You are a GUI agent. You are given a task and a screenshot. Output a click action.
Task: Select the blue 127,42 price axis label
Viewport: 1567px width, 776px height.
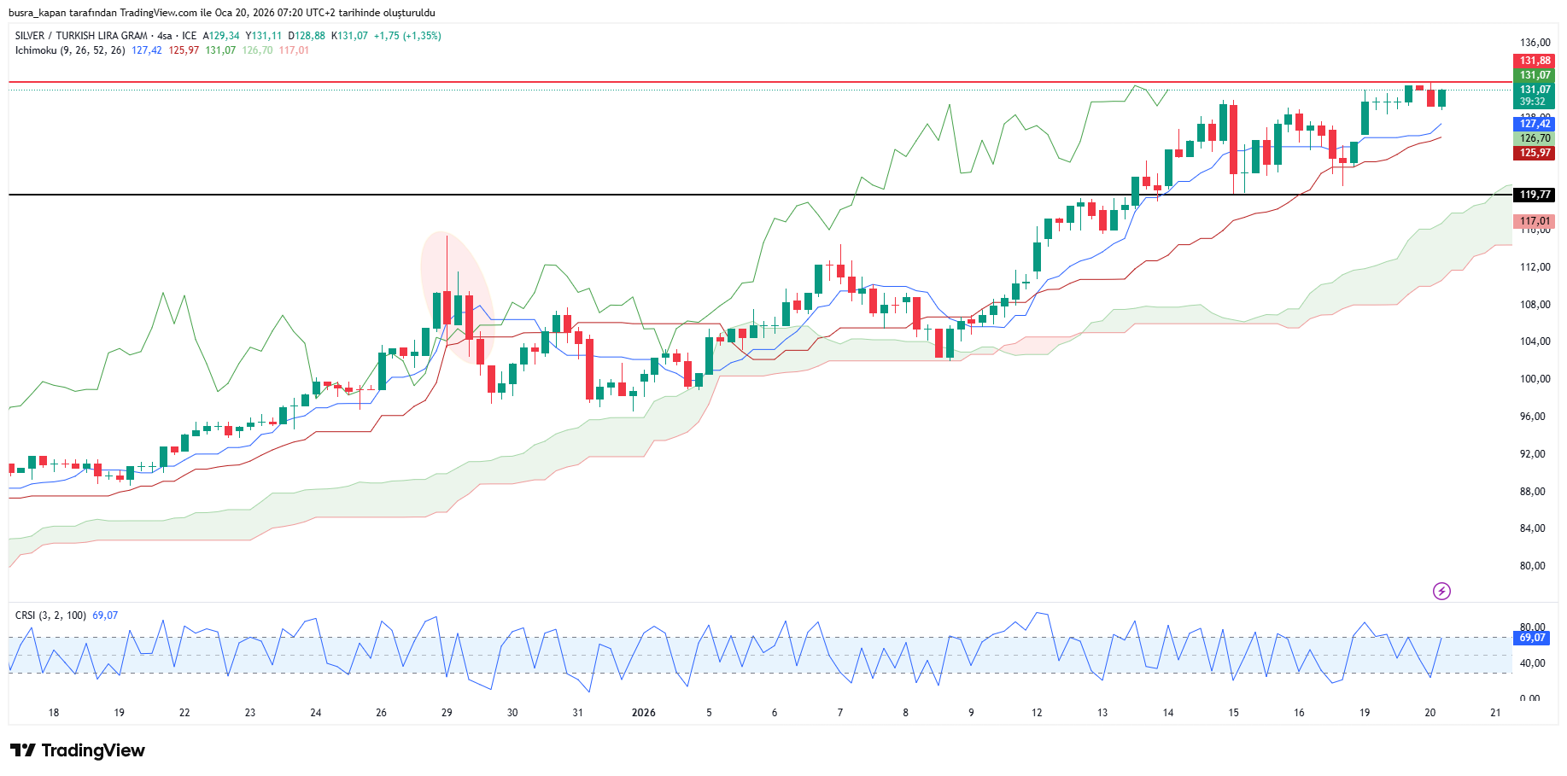(1534, 124)
